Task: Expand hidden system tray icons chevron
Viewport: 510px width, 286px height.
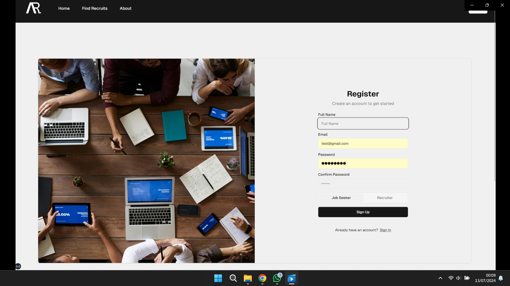Action: [440, 278]
